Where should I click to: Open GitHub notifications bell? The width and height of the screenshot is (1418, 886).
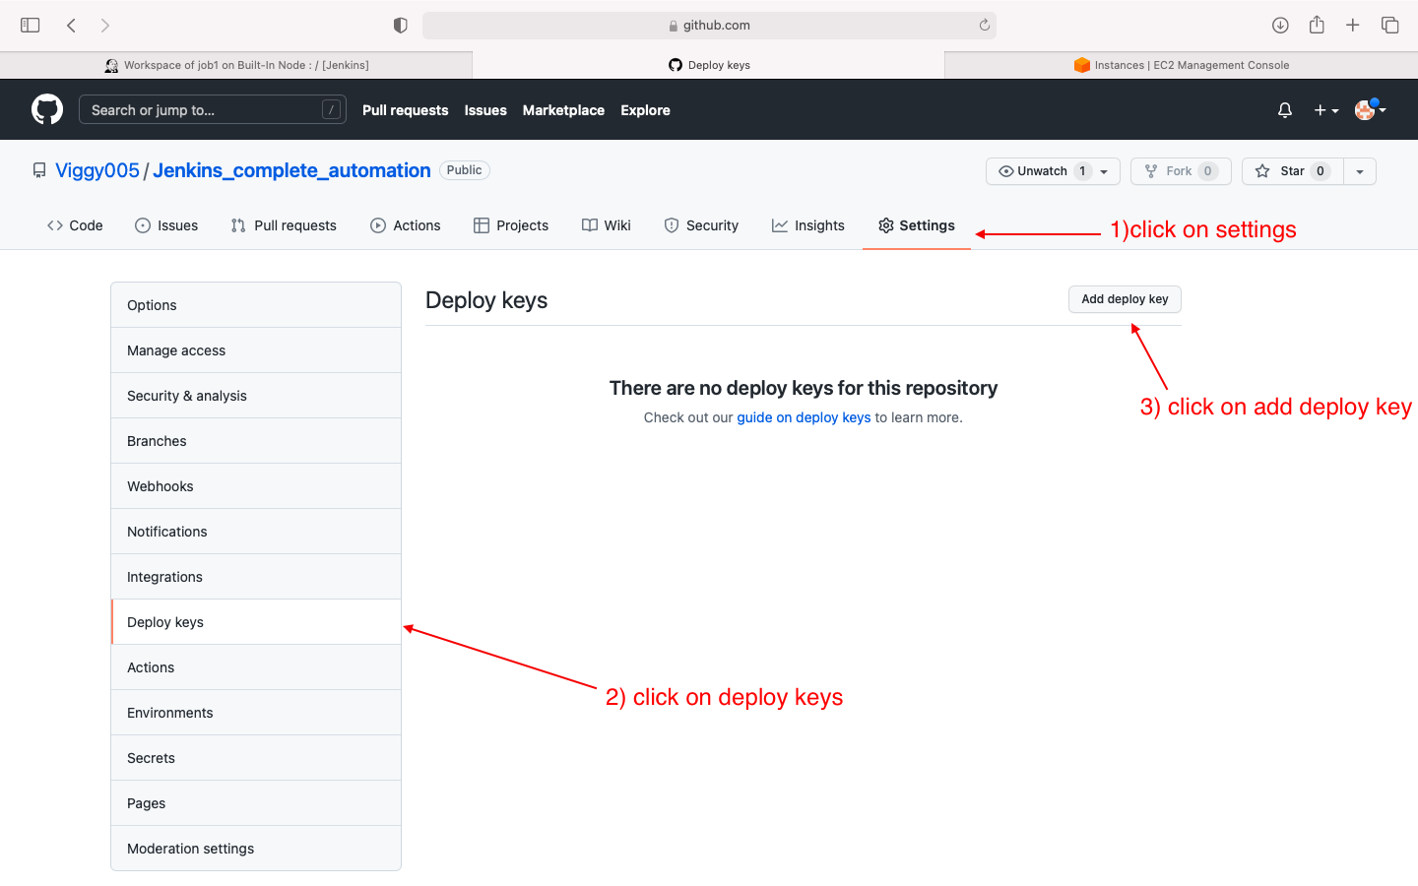pyautogui.click(x=1285, y=110)
